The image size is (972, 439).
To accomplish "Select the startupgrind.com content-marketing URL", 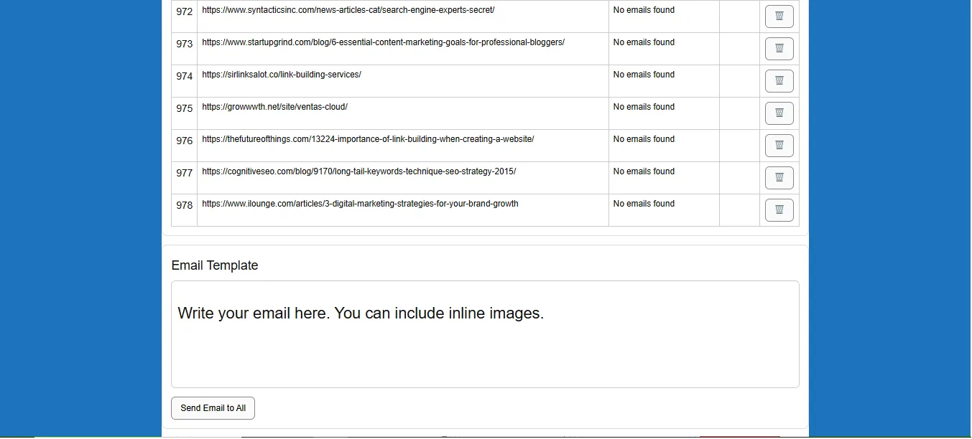I will 383,42.
